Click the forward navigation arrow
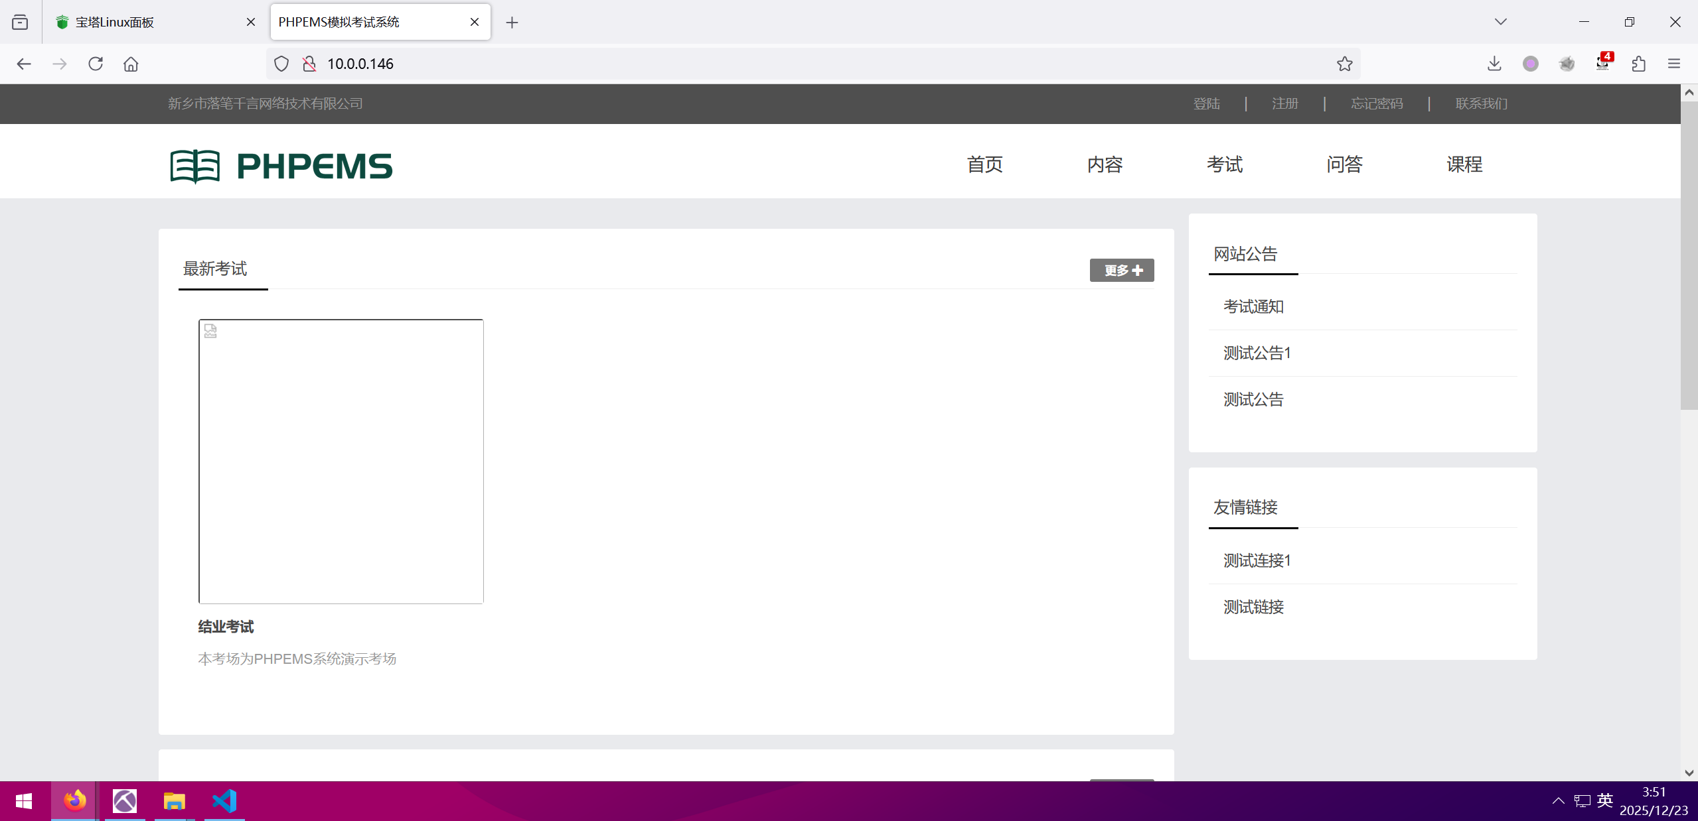This screenshot has width=1698, height=821. (60, 64)
